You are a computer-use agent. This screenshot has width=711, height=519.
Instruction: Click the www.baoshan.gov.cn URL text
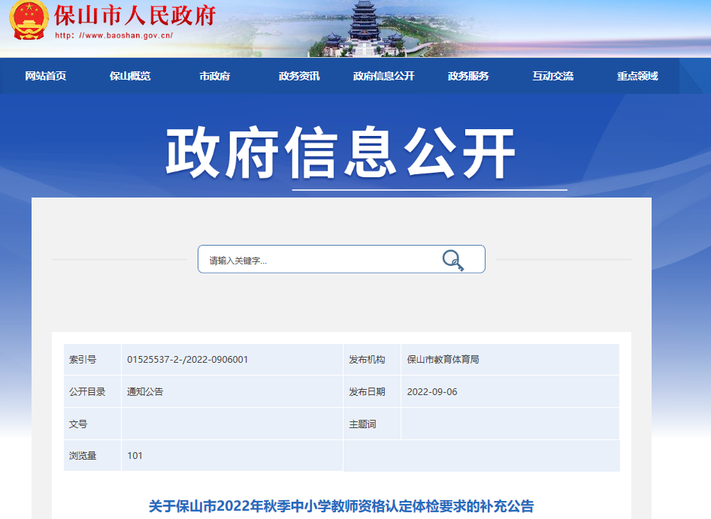pos(114,35)
